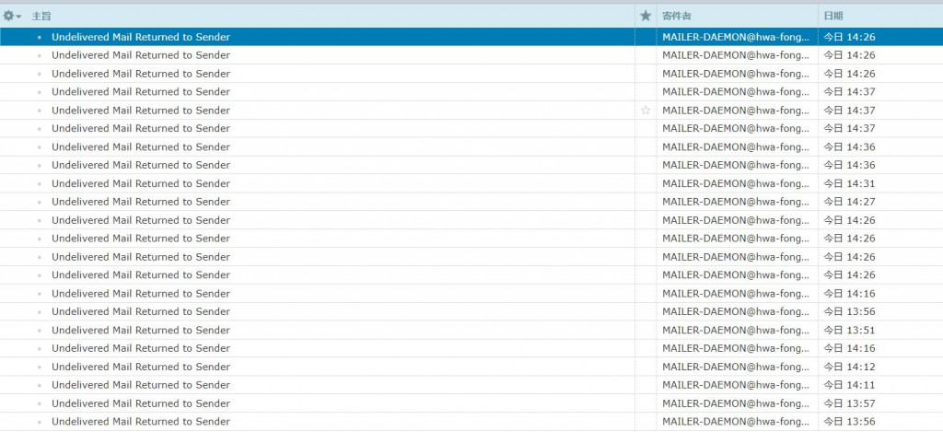Select the 今日 14:12 date cell
This screenshot has height=432, width=943.
[849, 367]
